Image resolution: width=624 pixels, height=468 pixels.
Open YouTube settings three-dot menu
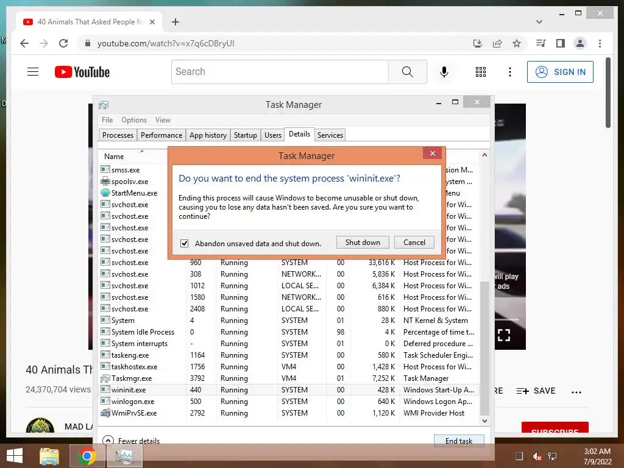pos(510,72)
